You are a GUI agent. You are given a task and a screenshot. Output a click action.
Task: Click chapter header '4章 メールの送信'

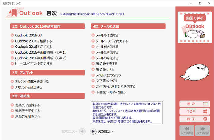128,26
